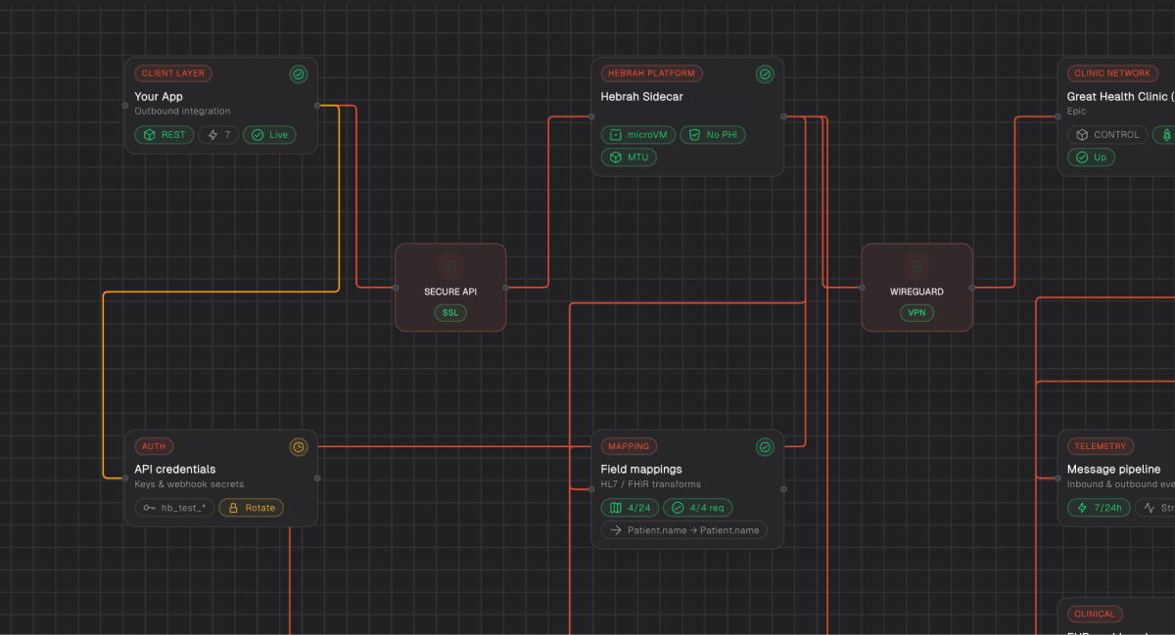
Task: Select the Field mappings title
Action: coord(641,470)
